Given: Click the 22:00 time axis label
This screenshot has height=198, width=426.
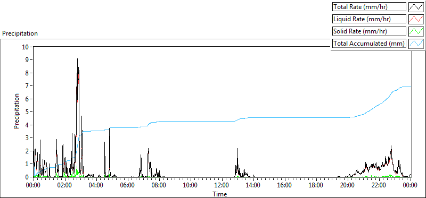Looking at the screenshot, I should 379,186.
